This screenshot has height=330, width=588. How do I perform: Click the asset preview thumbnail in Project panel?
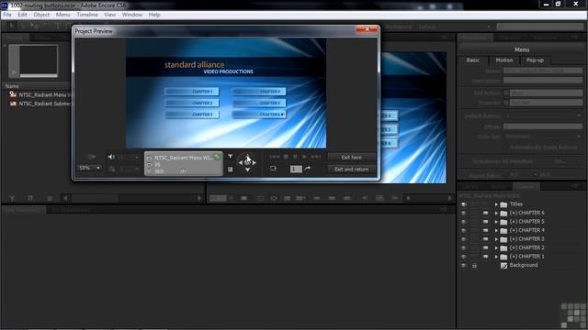33,61
